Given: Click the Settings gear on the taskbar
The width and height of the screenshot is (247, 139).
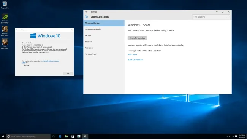Looking at the screenshot, I should click(x=85, y=136).
